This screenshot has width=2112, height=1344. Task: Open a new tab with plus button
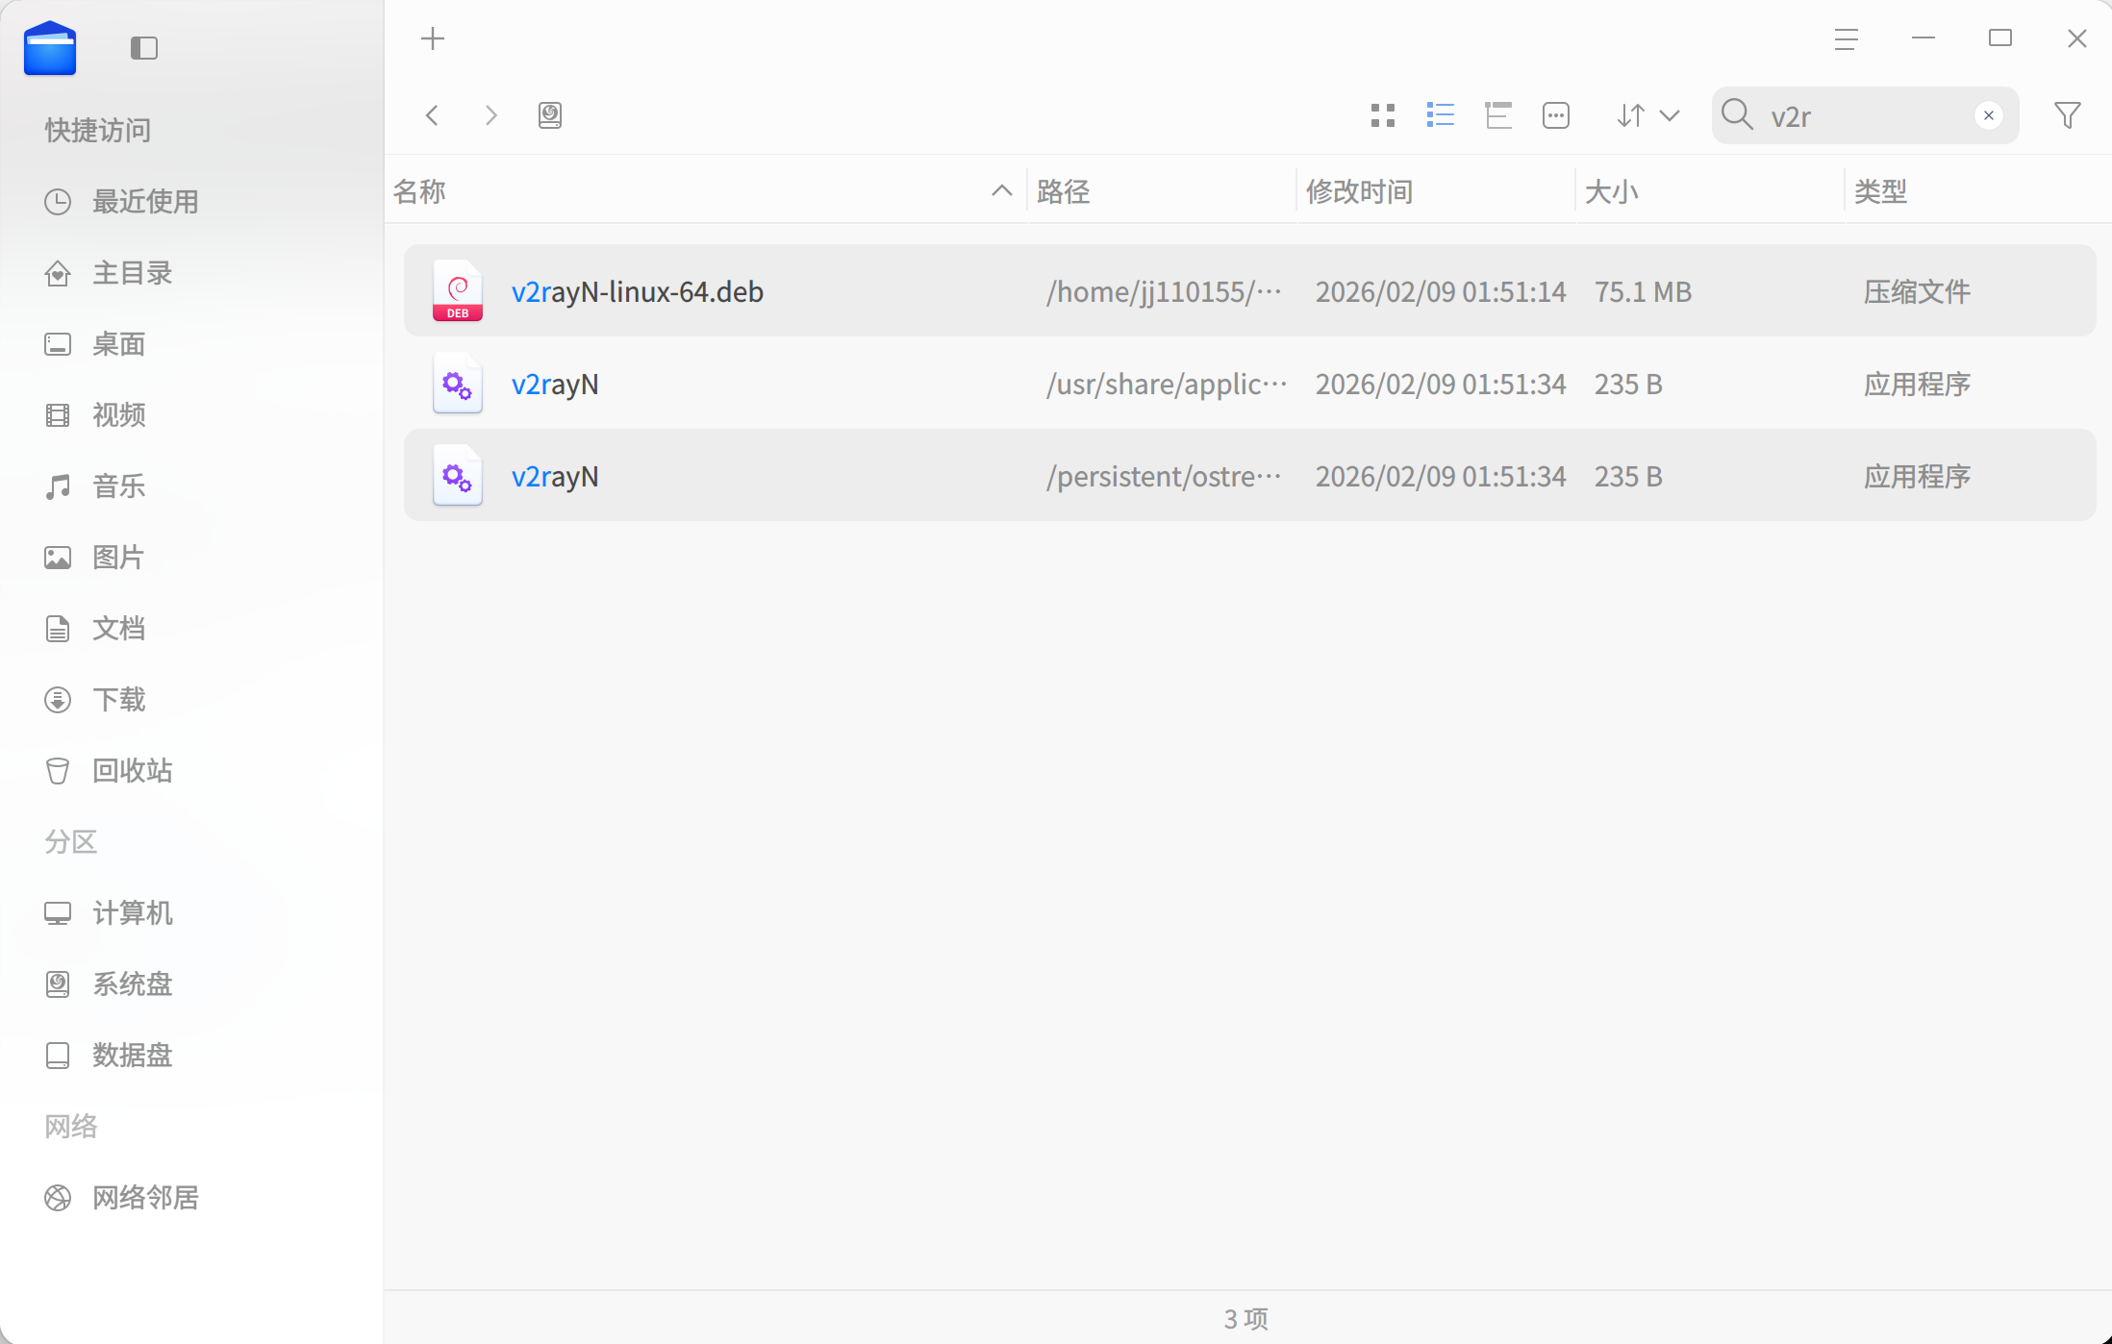(x=433, y=39)
